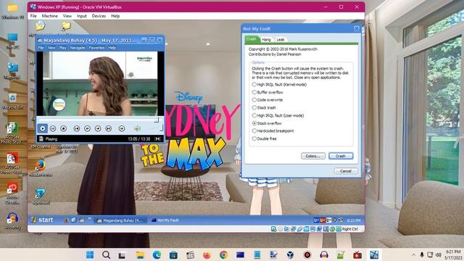Open This PC icon on host desktop
This screenshot has width=464, height=261.
click(x=12, y=41)
